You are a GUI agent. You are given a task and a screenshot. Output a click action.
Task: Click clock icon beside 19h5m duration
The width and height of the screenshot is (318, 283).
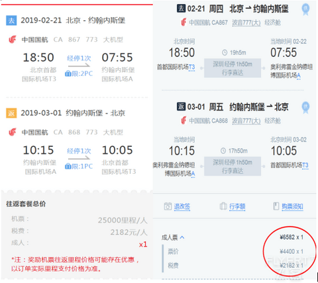click(x=225, y=53)
